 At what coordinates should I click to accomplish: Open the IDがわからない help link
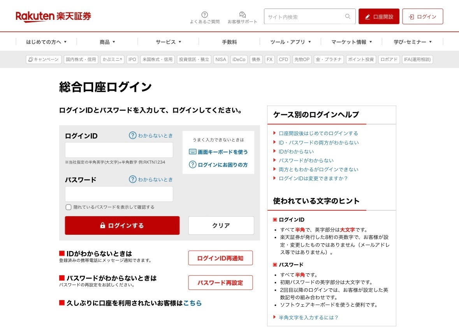pyautogui.click(x=296, y=152)
